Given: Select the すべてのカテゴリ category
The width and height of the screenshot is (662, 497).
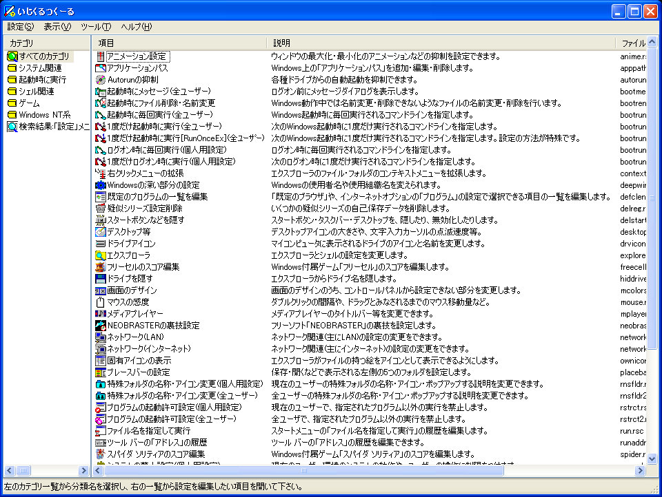Looking at the screenshot, I should [44, 56].
